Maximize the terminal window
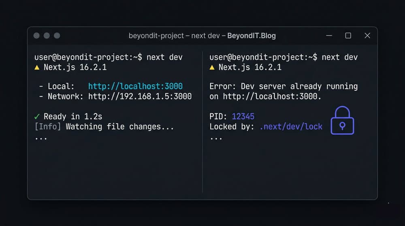The height and width of the screenshot is (226, 405). coord(348,36)
